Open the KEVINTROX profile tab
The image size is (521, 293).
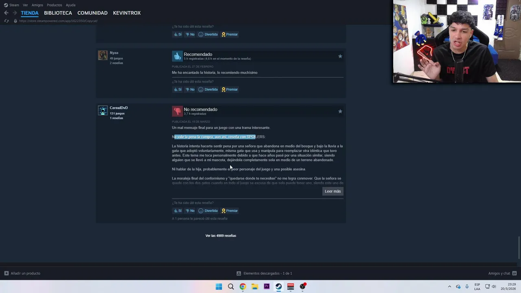tap(127, 13)
